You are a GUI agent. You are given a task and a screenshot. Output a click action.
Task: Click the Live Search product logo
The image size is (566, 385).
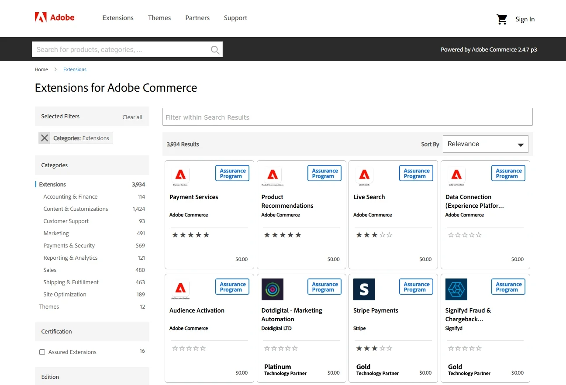364,176
